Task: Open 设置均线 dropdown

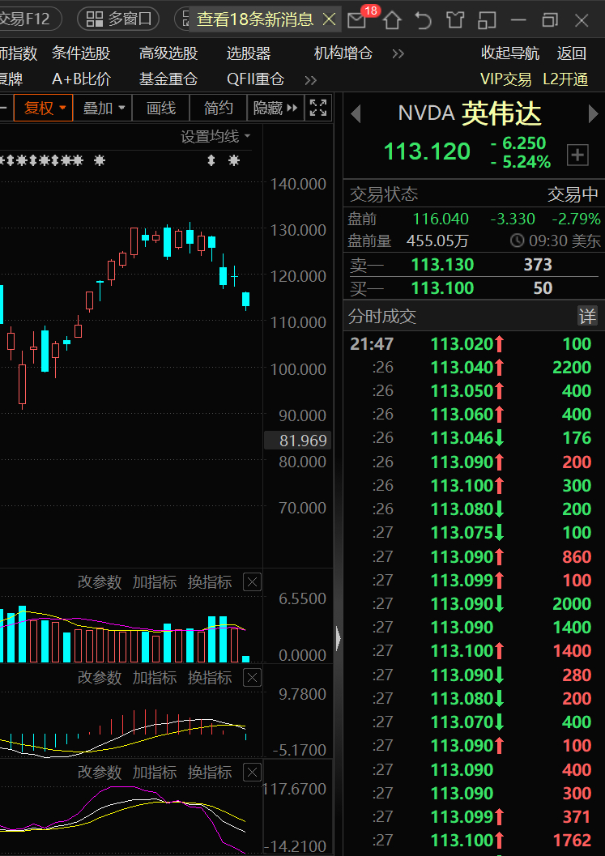Action: 215,137
